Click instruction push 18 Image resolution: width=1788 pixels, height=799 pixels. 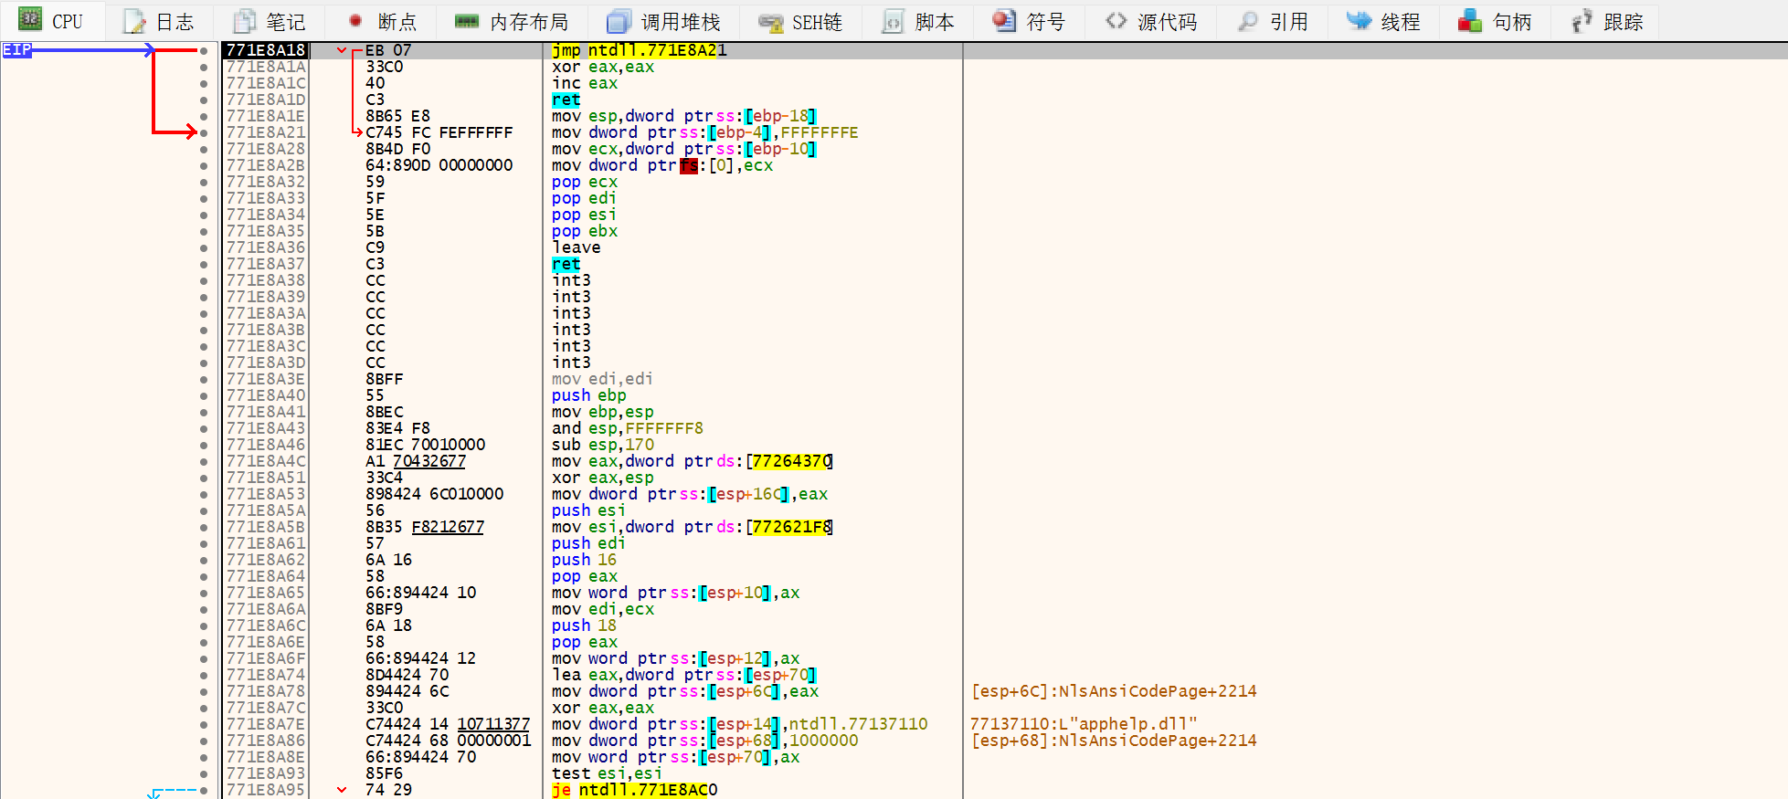point(585,626)
